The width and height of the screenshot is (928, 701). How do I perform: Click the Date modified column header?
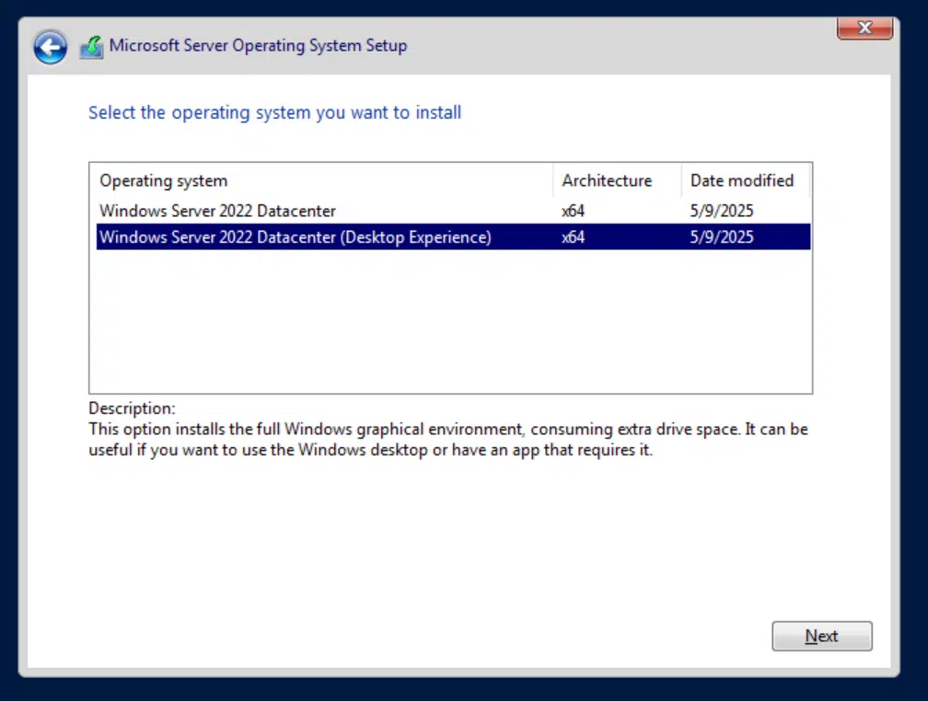pos(742,180)
